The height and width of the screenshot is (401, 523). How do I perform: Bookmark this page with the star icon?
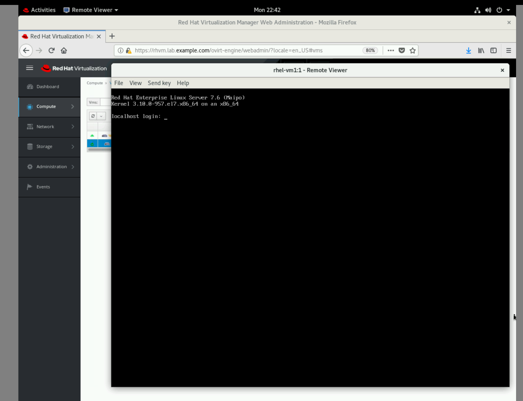[413, 50]
